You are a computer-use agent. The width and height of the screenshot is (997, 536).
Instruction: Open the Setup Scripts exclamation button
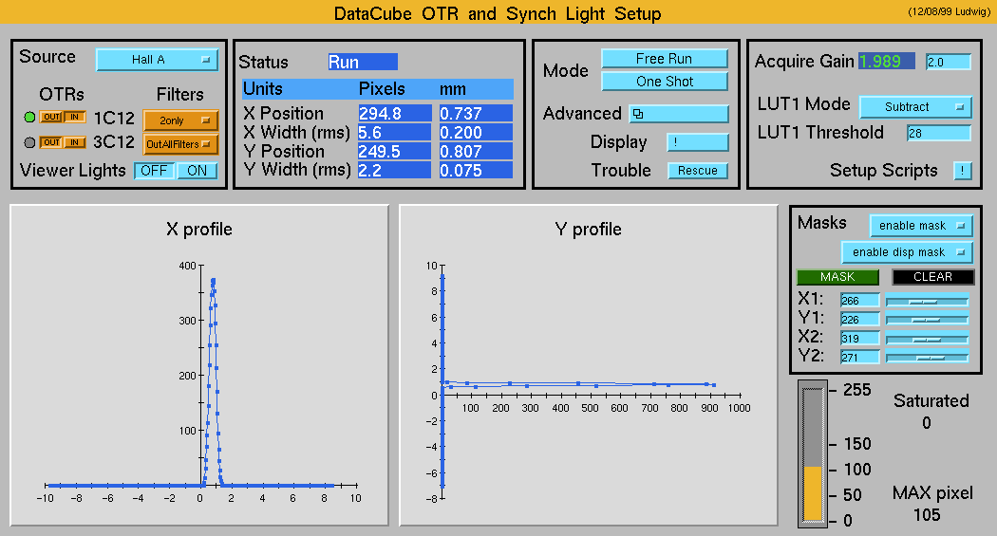[963, 171]
